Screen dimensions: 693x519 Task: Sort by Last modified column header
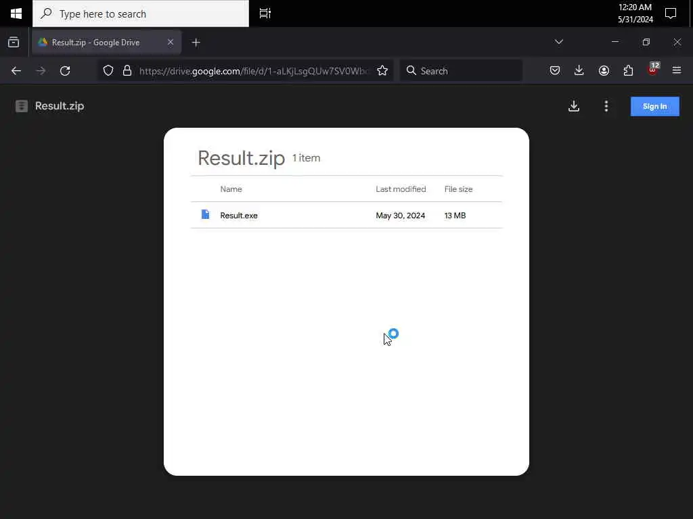(x=401, y=189)
